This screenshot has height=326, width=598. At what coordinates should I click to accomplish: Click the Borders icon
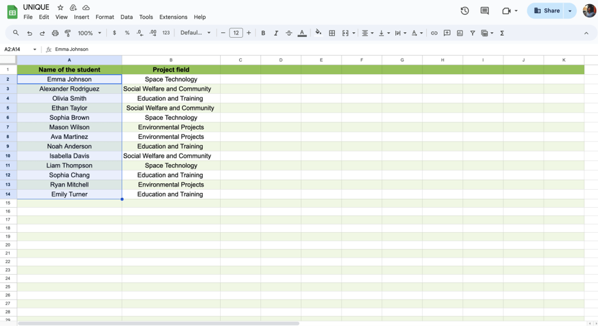click(x=332, y=33)
